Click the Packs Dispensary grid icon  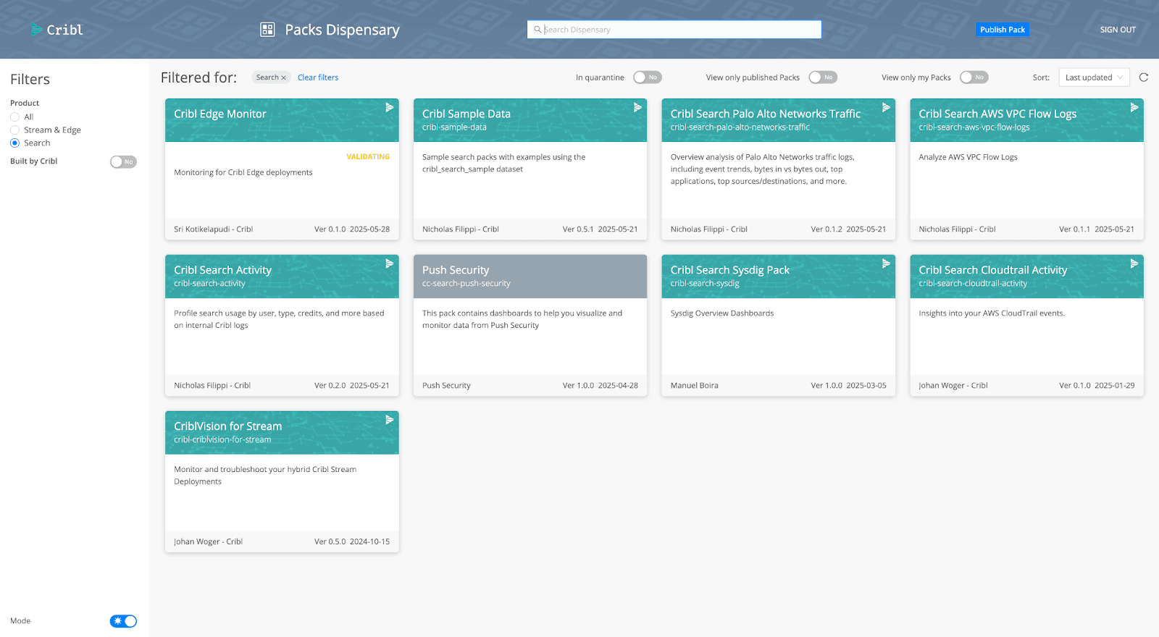coord(267,30)
